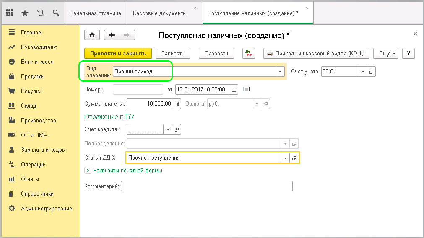Screen dimensions: 424x238
Task: Open Статья ДДС item form button
Action: [x=294, y=158]
